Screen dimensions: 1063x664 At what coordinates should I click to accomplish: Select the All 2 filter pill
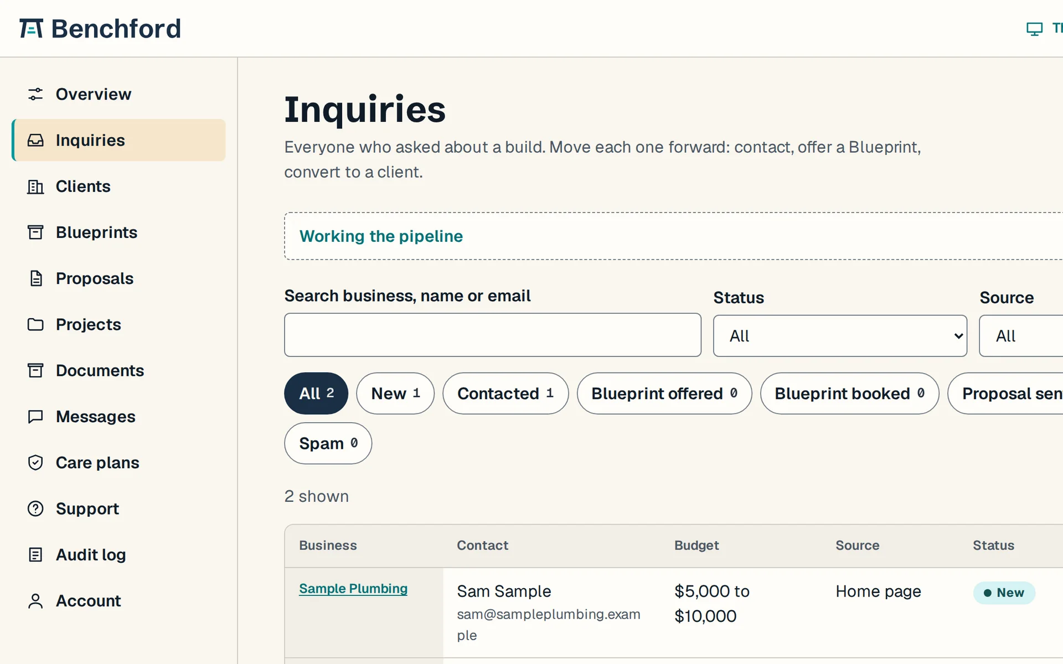pos(316,393)
